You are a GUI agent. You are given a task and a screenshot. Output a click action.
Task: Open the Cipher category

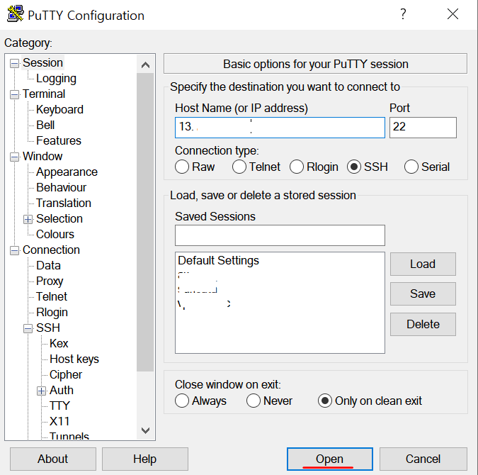66,374
